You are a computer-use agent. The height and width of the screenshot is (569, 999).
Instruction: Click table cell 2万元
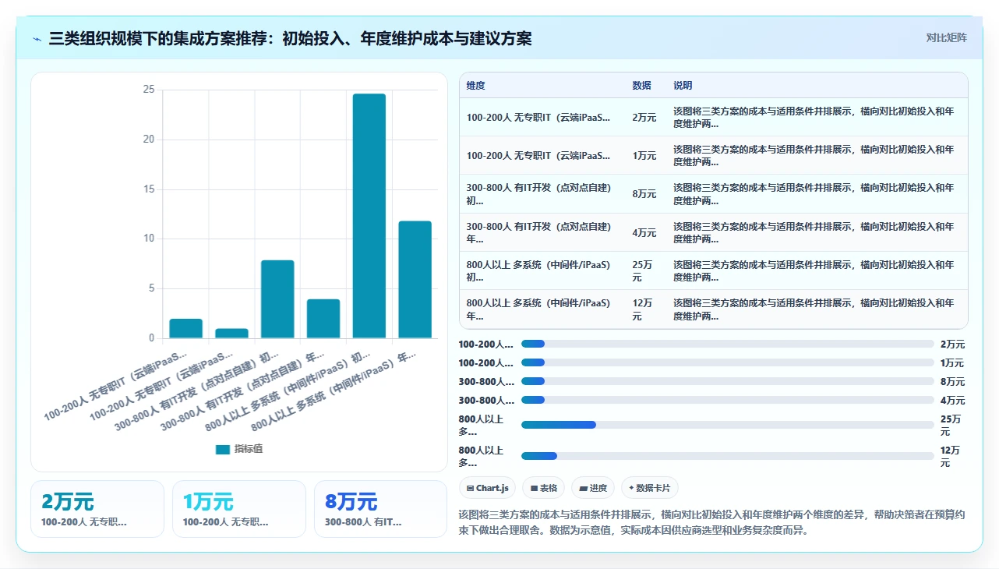(644, 118)
